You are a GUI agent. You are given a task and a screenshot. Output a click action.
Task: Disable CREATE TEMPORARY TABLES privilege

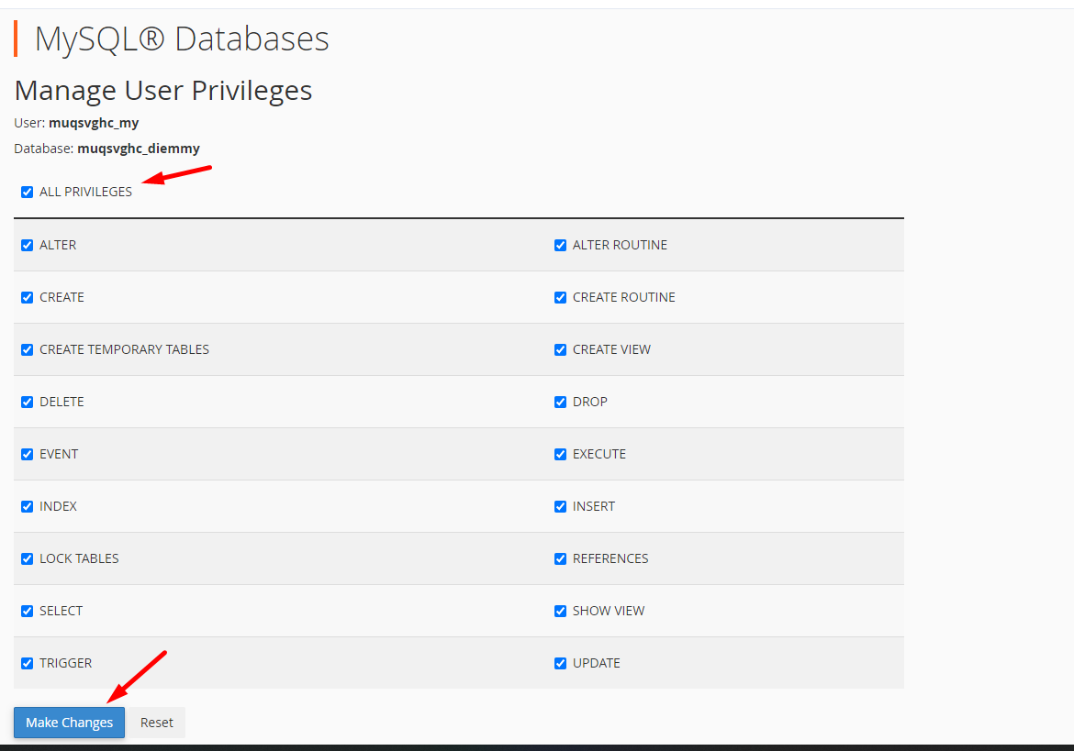click(x=28, y=350)
